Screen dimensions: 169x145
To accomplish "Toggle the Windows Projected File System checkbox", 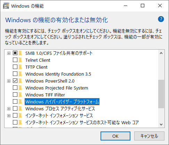I will (x=15, y=88).
